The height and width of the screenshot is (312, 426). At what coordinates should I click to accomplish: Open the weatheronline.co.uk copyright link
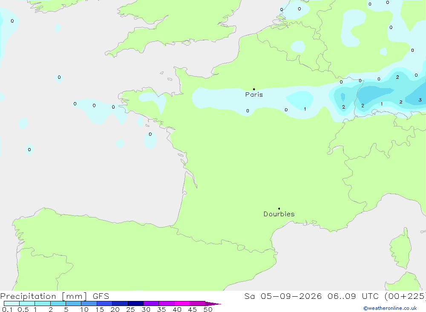[x=390, y=308]
